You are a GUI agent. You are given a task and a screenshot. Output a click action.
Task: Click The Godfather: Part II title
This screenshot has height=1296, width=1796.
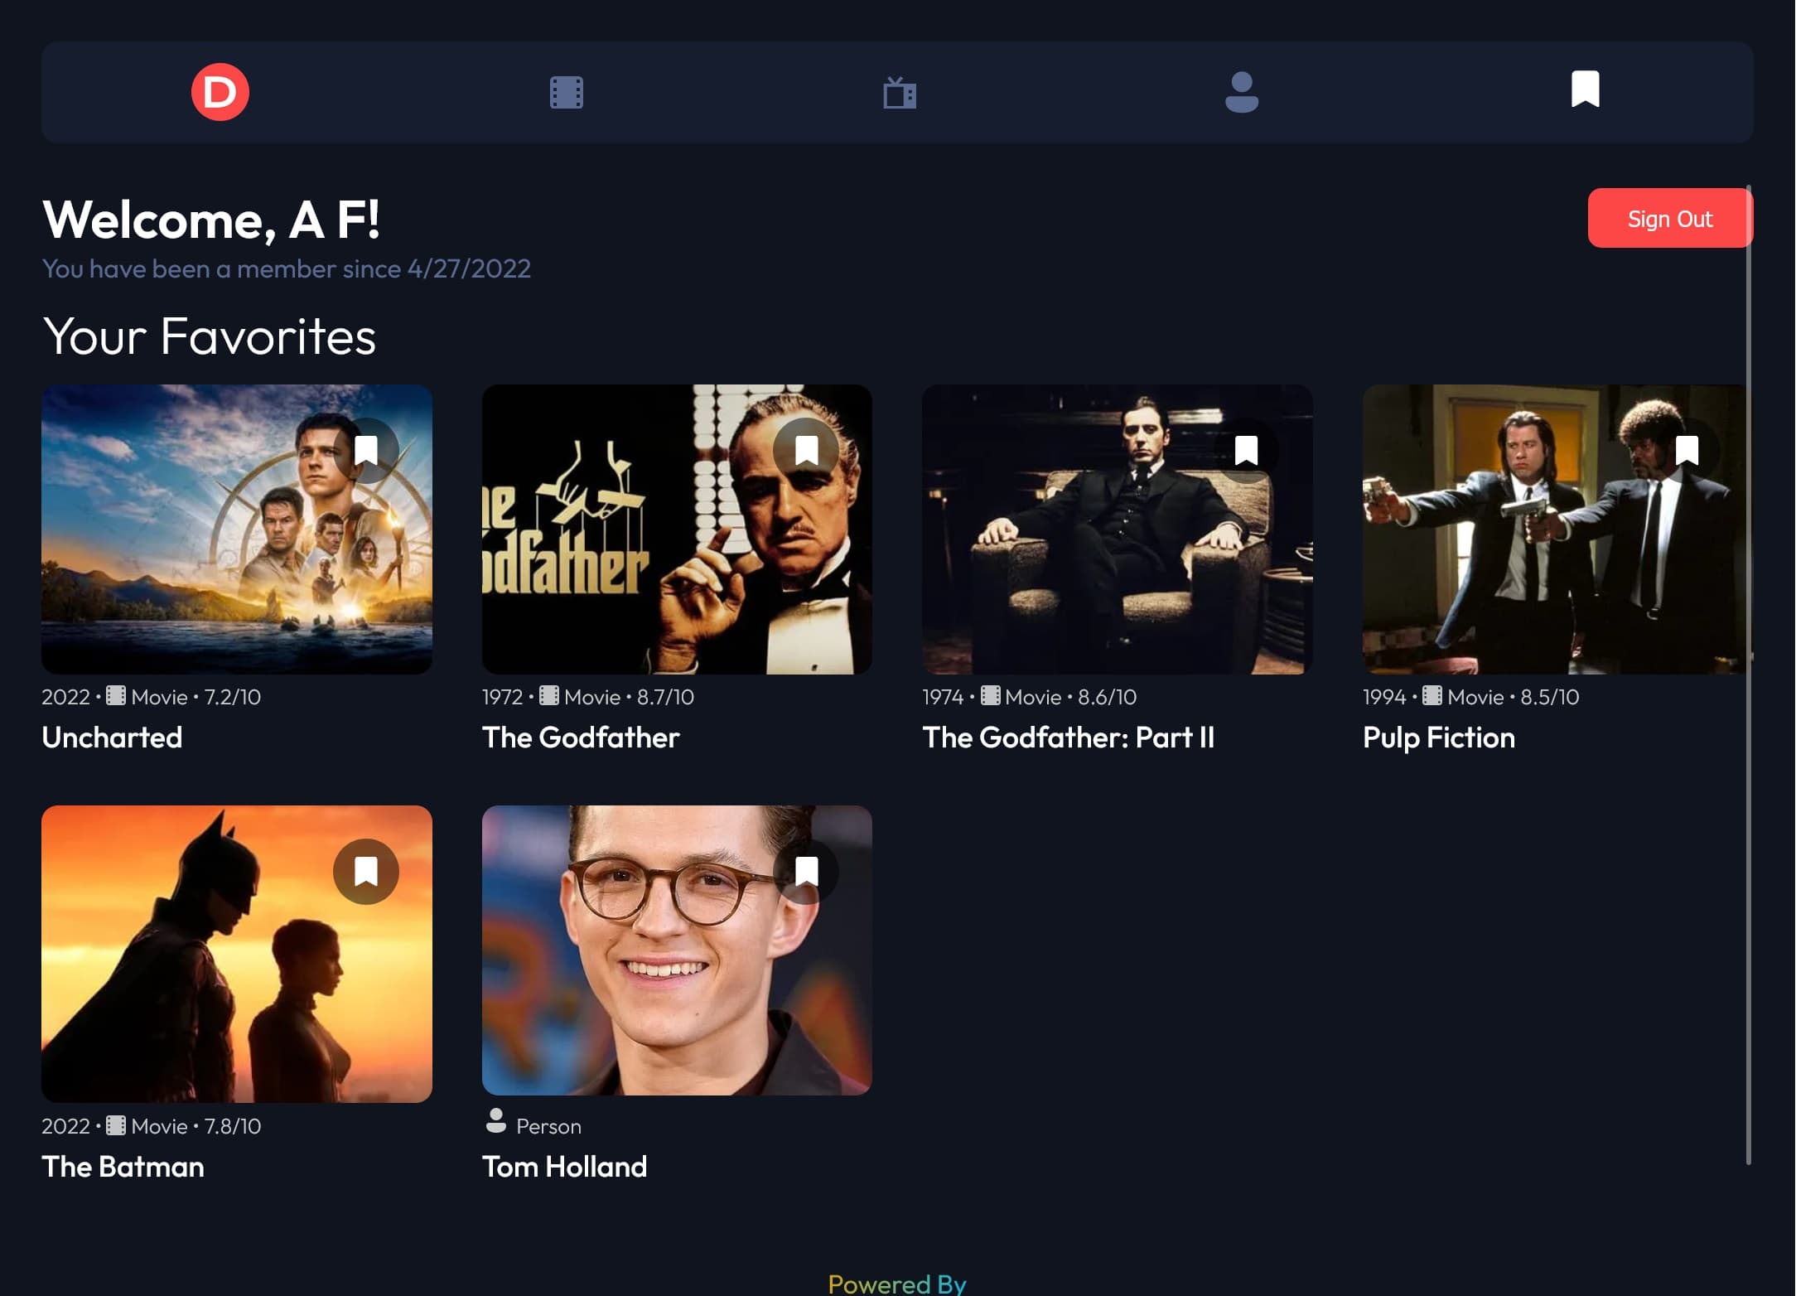click(1068, 737)
